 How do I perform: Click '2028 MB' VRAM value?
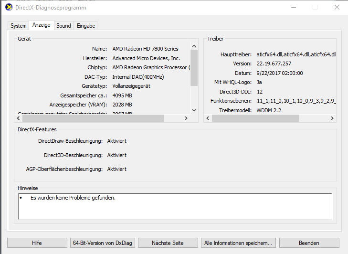122,105
